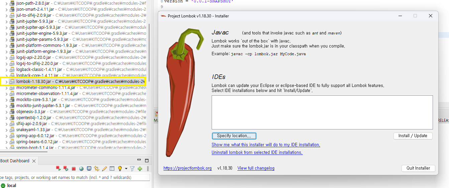
Task: Click the jar icon of spring-beans-6.0.12.jar
Action: coord(12,142)
